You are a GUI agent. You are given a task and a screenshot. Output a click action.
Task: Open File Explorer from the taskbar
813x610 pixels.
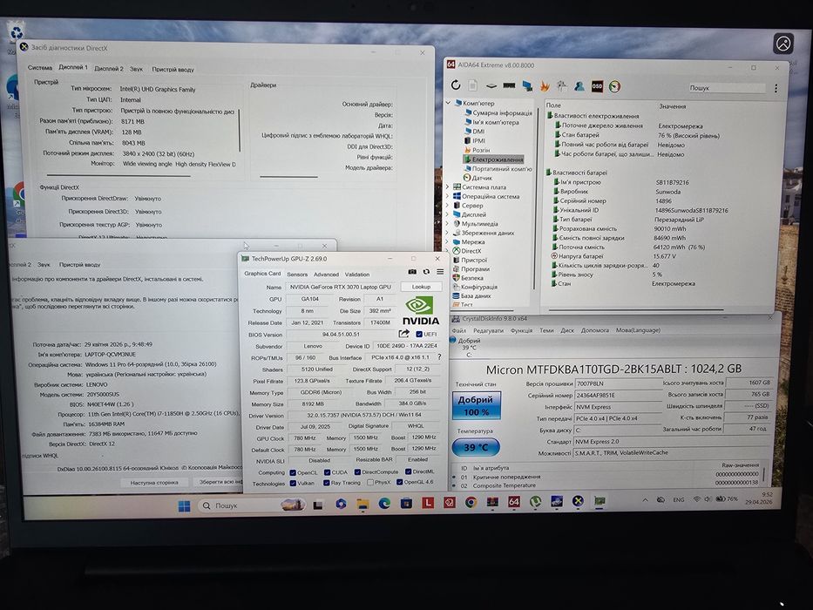click(362, 503)
